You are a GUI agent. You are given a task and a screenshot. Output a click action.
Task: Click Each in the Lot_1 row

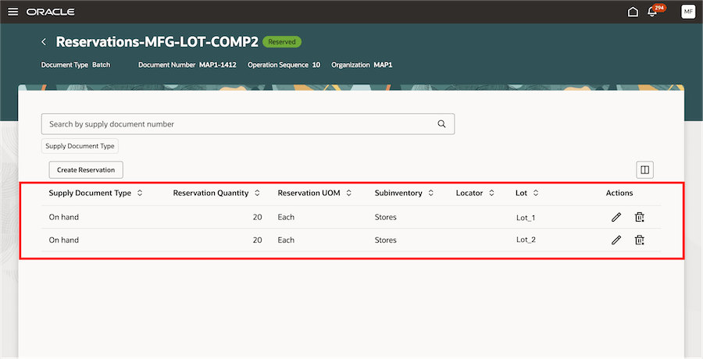pyautogui.click(x=286, y=217)
